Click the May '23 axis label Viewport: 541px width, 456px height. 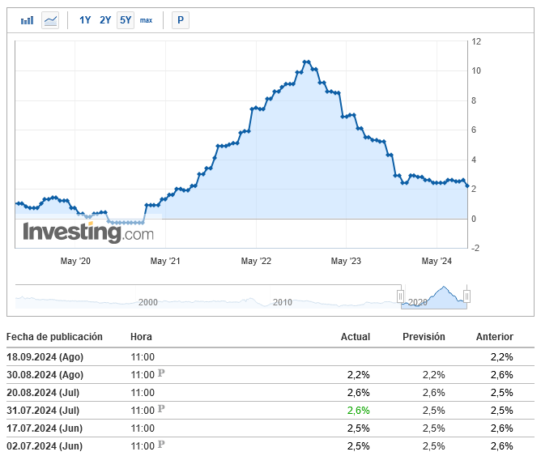tap(346, 261)
